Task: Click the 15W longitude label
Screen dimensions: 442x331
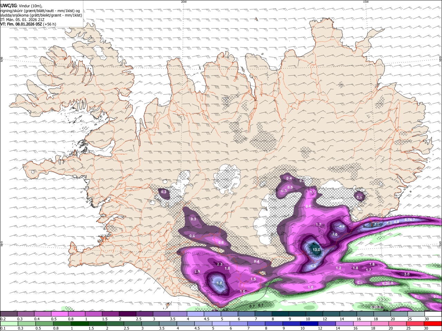Action: point(366,2)
